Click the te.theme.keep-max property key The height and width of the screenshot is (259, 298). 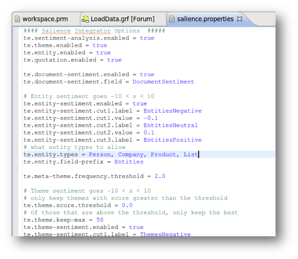[54, 220]
